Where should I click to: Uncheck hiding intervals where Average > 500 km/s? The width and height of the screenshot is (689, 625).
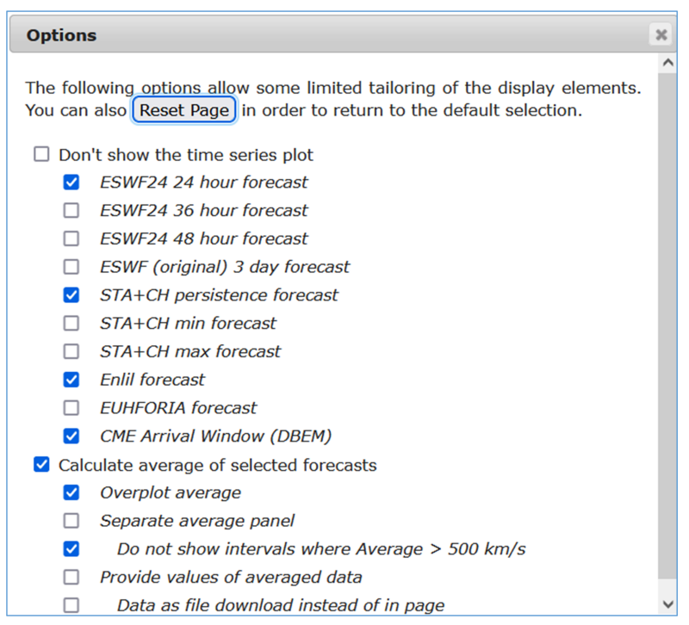coord(71,548)
